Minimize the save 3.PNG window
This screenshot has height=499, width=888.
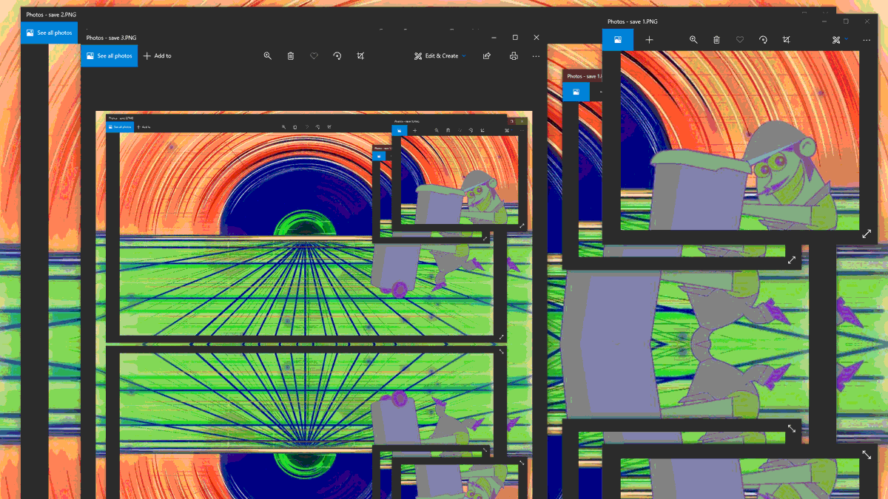tap(494, 37)
